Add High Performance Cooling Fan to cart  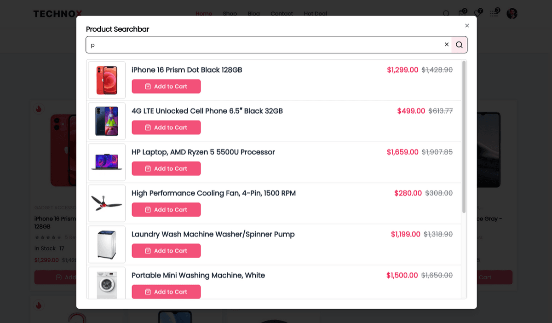pyautogui.click(x=166, y=209)
